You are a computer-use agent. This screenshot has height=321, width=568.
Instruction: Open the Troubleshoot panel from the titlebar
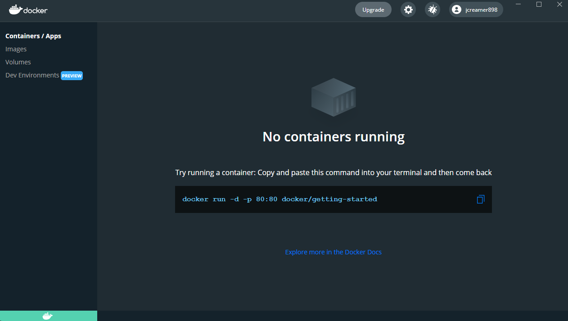[x=432, y=9]
